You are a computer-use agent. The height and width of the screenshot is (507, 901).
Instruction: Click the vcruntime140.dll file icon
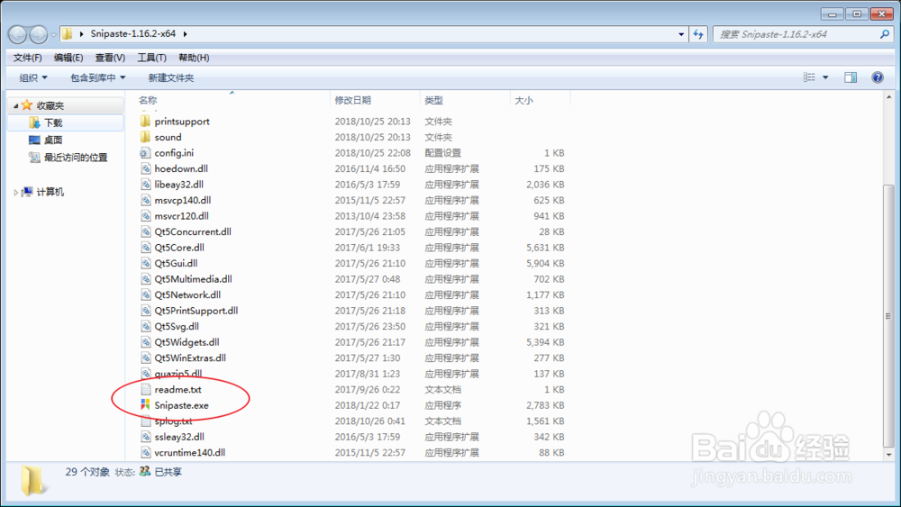[x=145, y=452]
